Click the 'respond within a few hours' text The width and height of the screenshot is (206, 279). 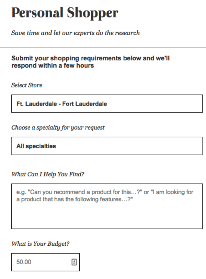[53, 65]
